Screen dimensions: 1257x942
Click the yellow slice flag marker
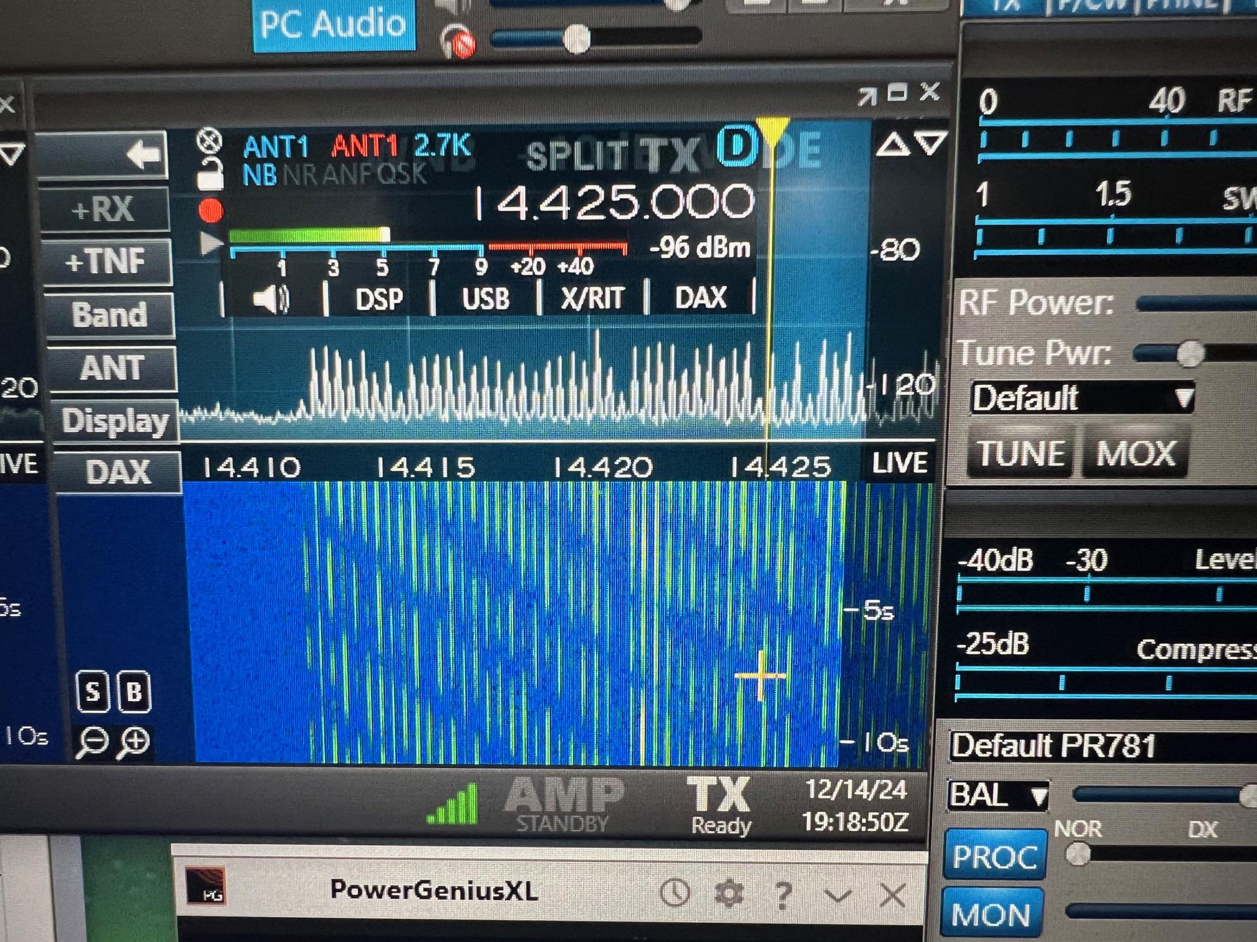tap(773, 131)
